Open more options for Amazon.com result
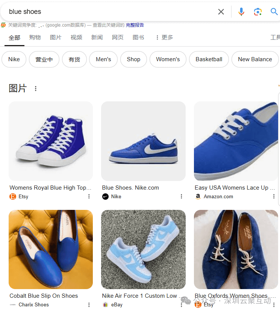 coord(274,196)
